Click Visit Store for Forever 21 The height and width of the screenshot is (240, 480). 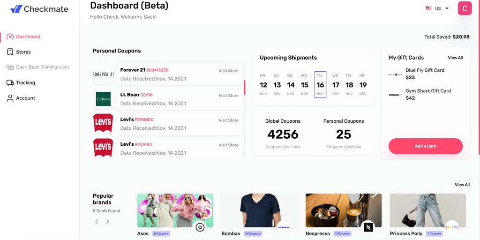228,71
